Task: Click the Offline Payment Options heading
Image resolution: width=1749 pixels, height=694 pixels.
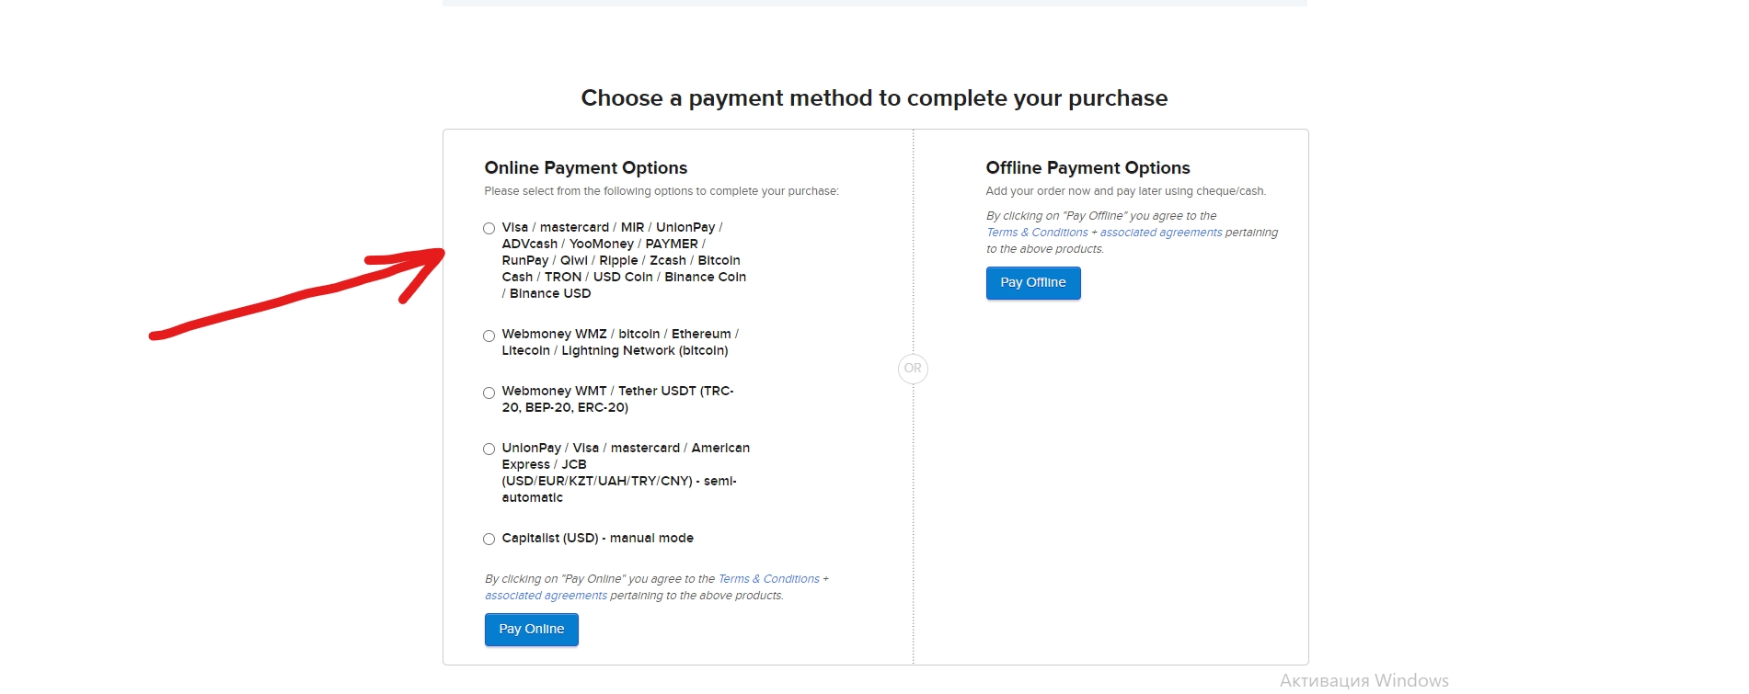Action: click(1087, 168)
